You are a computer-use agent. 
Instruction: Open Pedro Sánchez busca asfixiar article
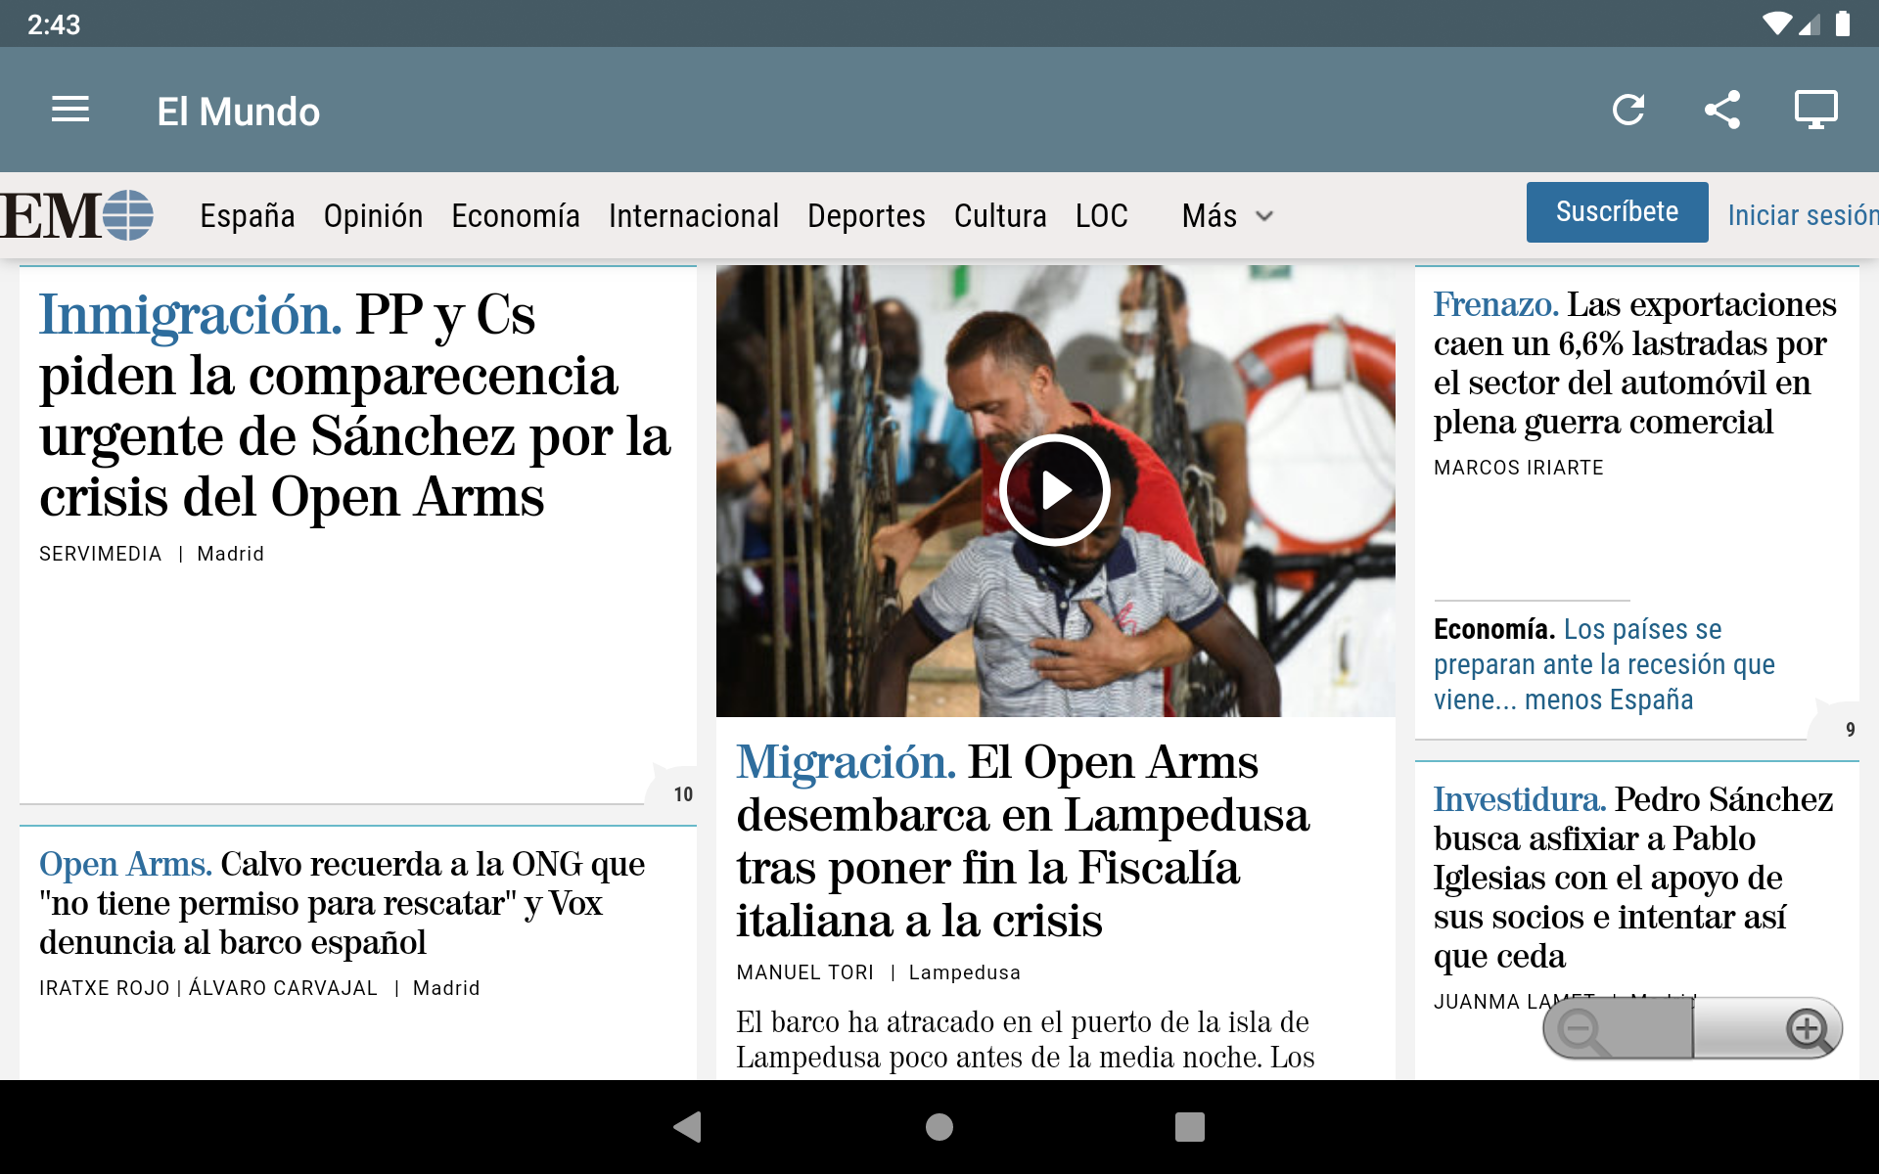coord(1632,878)
